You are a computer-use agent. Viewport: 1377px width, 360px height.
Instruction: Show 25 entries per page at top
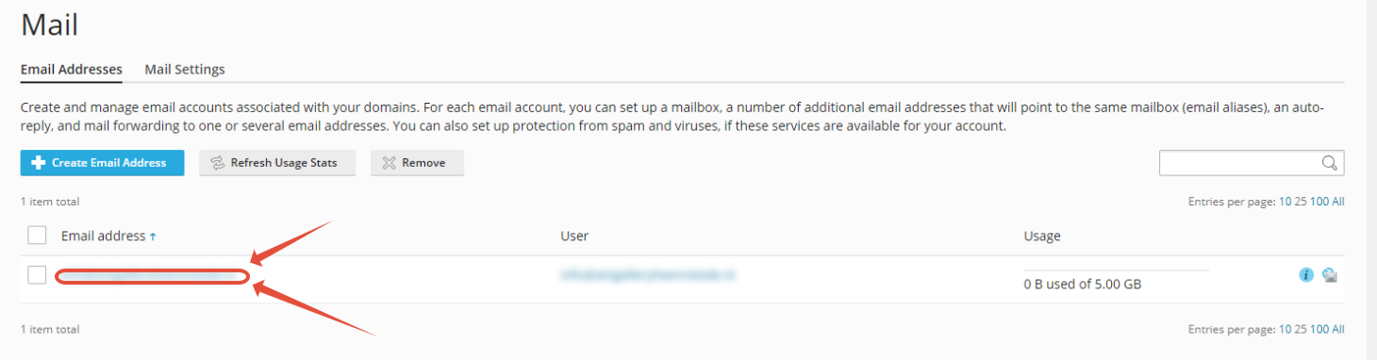point(1301,202)
